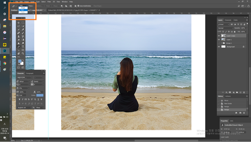Toggle lock all for layer
The image size is (251, 142).
[x=235, y=32]
